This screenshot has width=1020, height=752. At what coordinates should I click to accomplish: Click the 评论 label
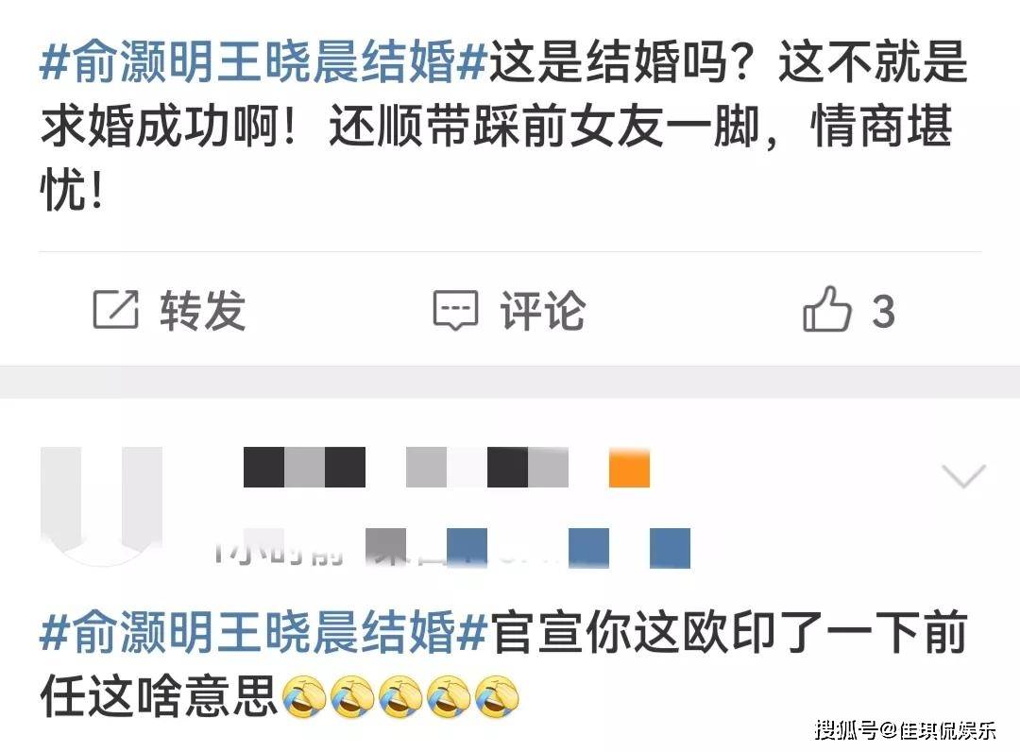[542, 310]
